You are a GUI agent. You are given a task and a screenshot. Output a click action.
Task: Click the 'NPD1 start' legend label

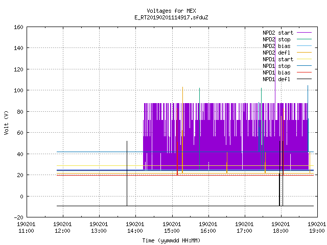pos(278,59)
